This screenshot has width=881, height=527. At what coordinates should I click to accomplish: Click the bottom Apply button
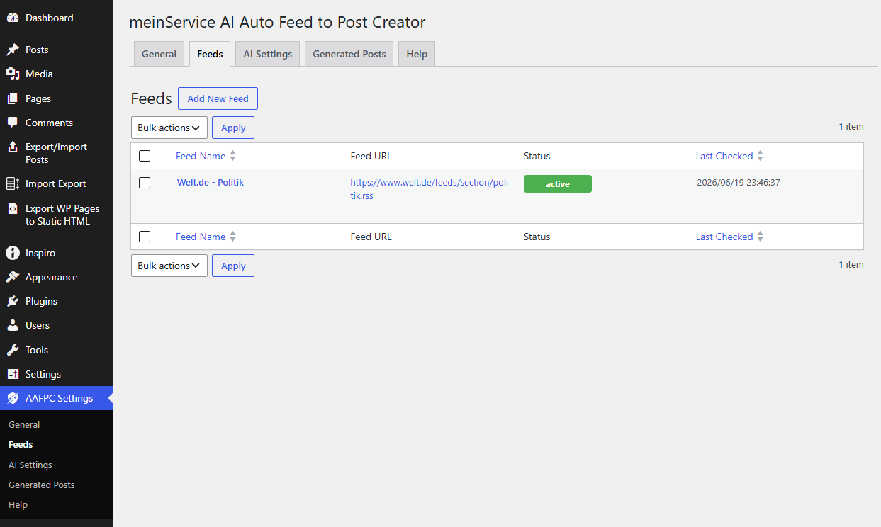coord(233,266)
